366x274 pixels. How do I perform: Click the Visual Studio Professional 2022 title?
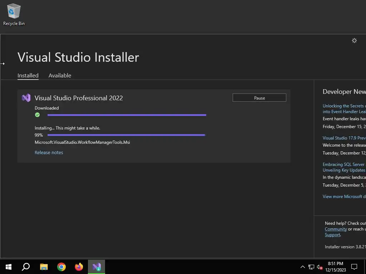tap(79, 98)
